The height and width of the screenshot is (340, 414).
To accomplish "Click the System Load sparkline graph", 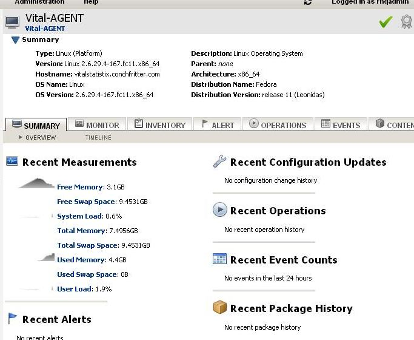I will coord(36,216).
